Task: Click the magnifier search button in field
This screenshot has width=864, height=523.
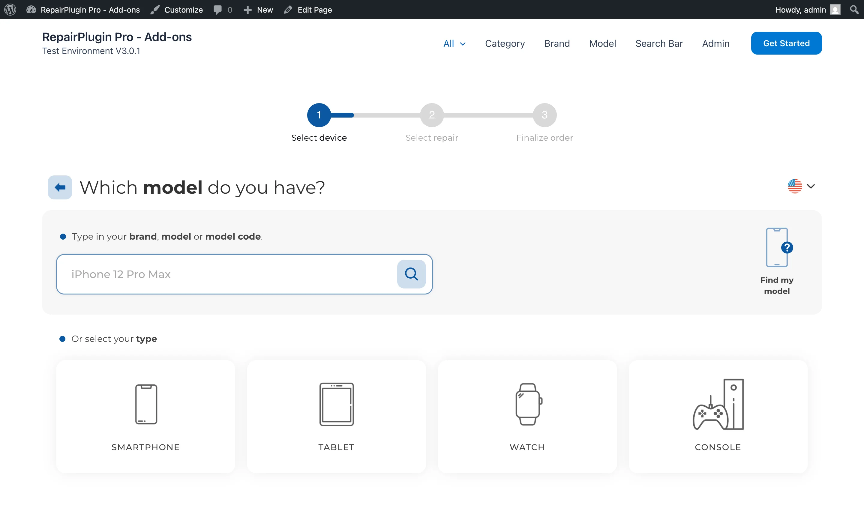Action: click(411, 274)
